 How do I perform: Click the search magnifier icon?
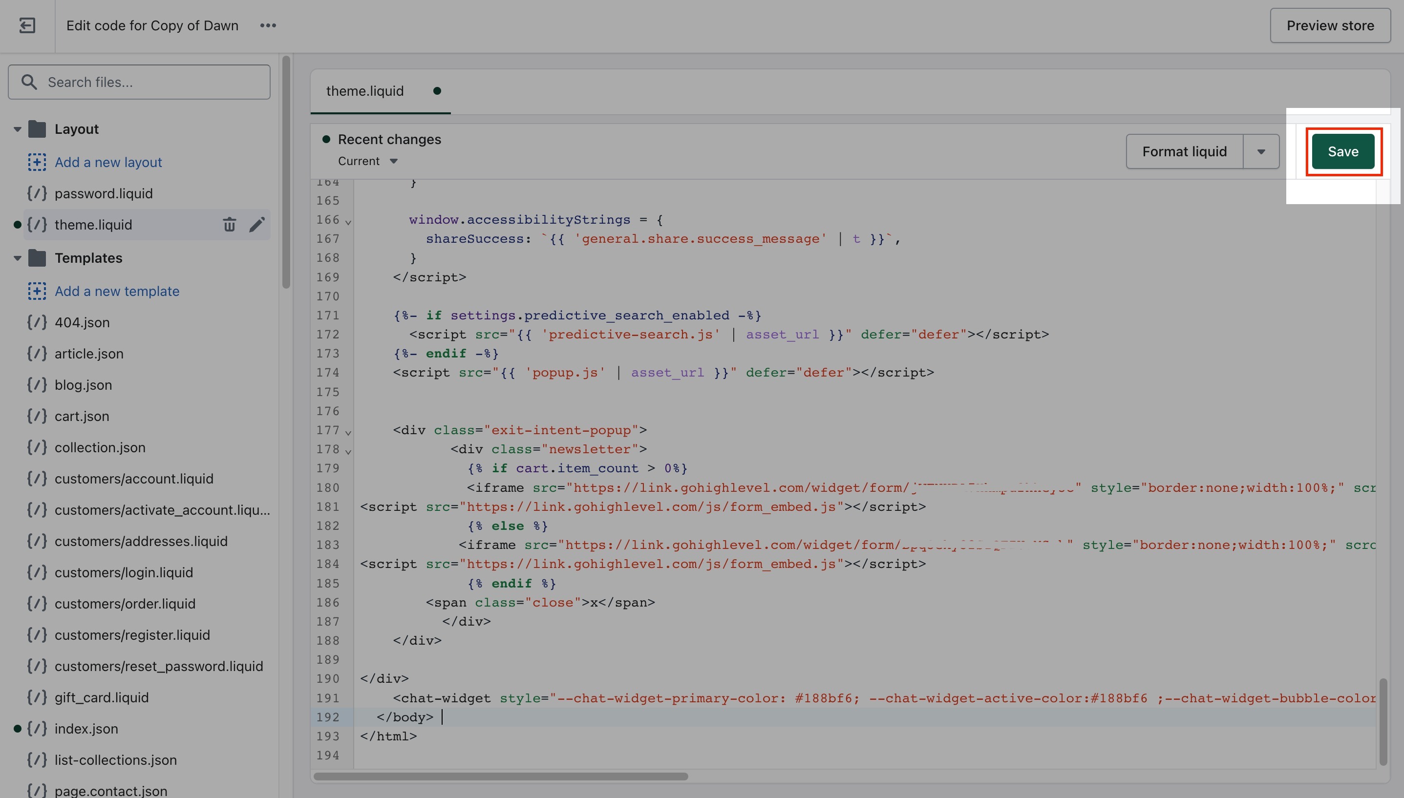click(x=29, y=82)
